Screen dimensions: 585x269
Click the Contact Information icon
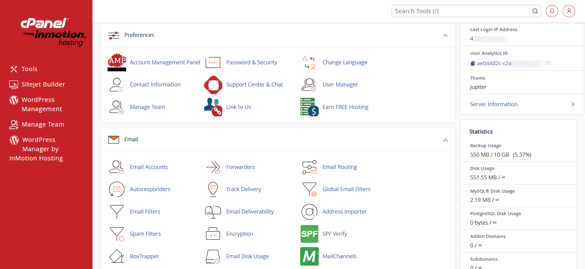tap(117, 85)
